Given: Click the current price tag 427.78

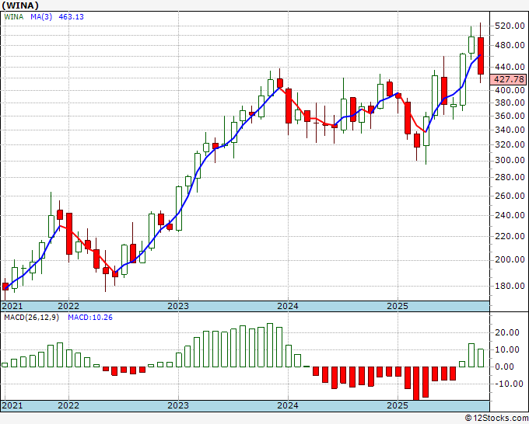Looking at the screenshot, I should pyautogui.click(x=510, y=79).
